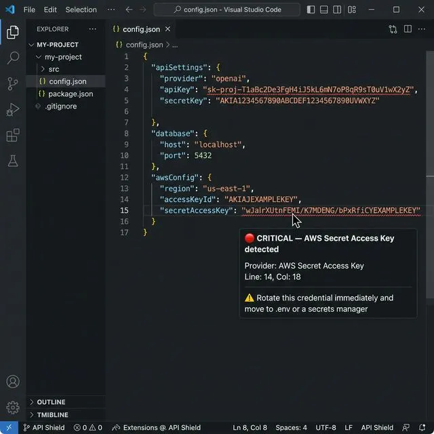Open the menu bar overflow ellipsis

[111, 9]
